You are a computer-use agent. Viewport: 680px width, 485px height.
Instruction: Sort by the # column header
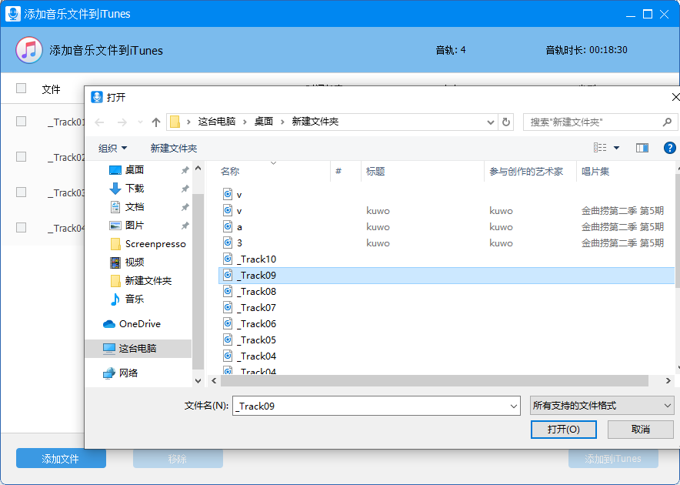338,172
